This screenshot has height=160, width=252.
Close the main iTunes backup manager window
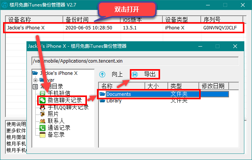coord(243,5)
